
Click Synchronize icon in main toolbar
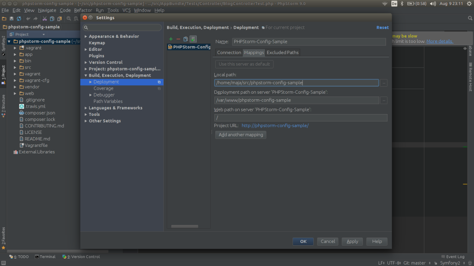19,18
